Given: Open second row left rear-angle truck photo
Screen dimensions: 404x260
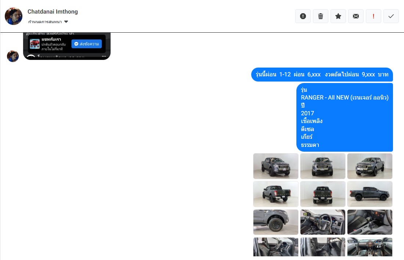Looking at the screenshot, I should click(276, 194).
